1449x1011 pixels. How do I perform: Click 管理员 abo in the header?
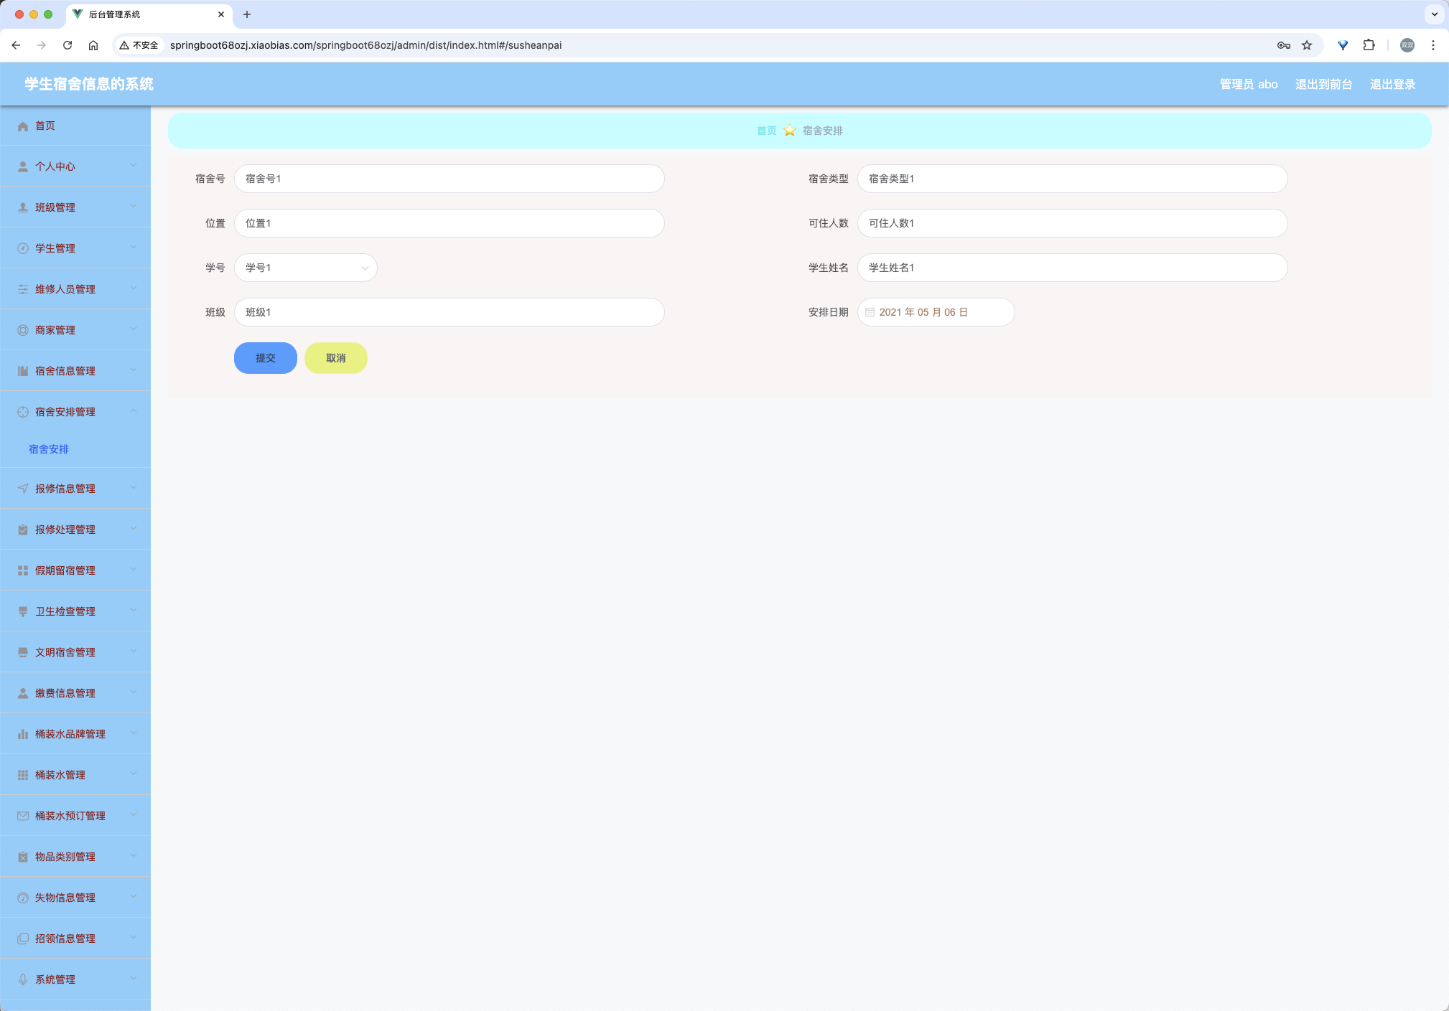click(1249, 85)
